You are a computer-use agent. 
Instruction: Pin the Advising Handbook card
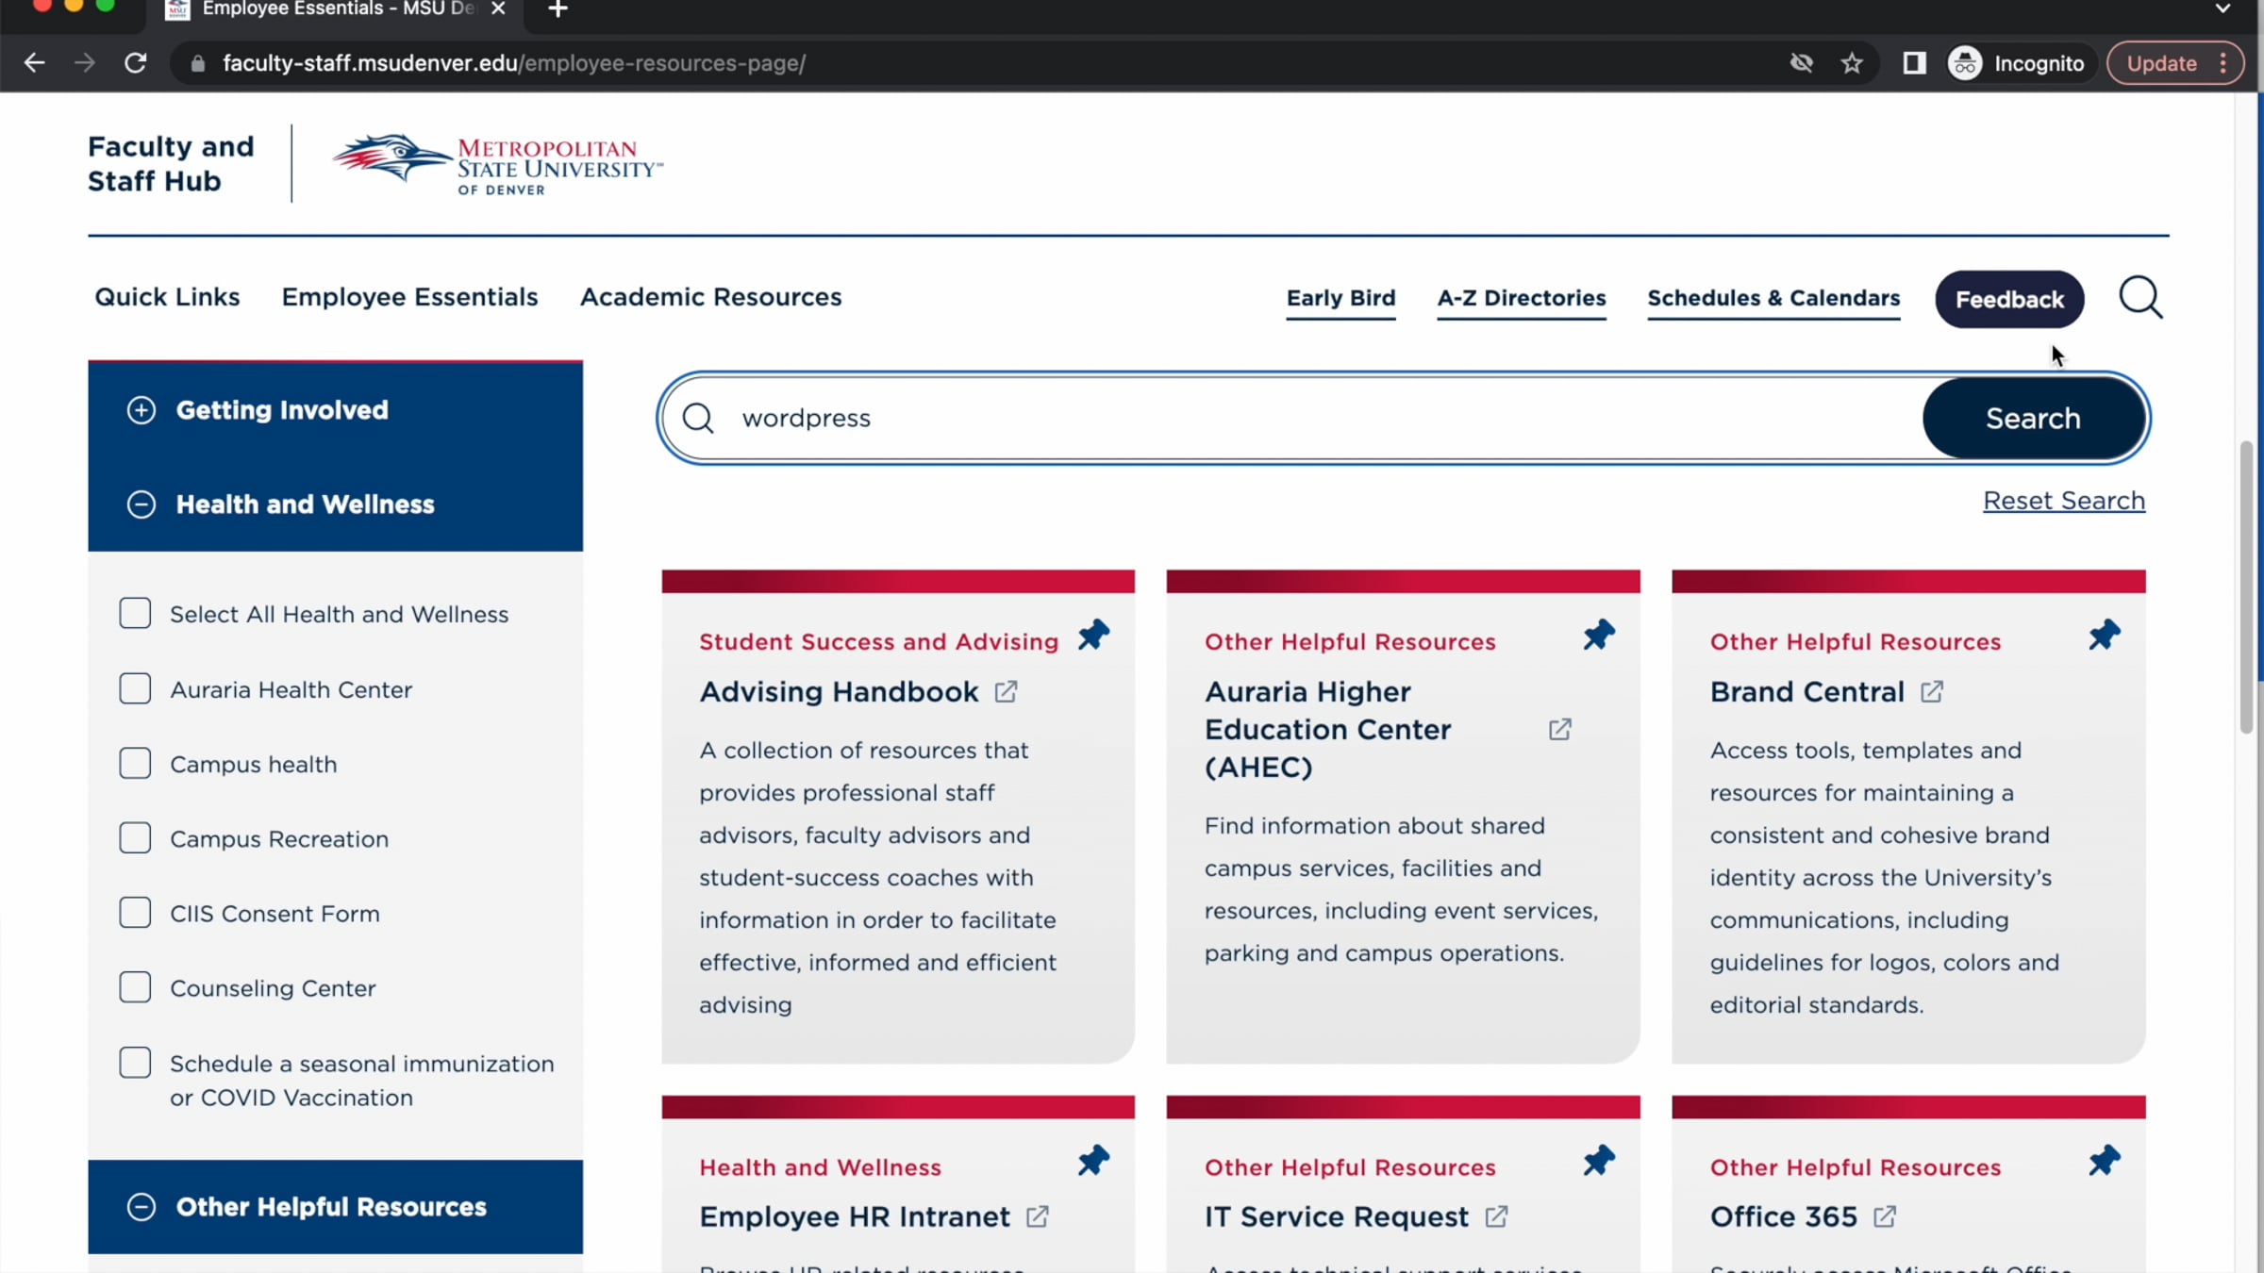pyautogui.click(x=1093, y=635)
